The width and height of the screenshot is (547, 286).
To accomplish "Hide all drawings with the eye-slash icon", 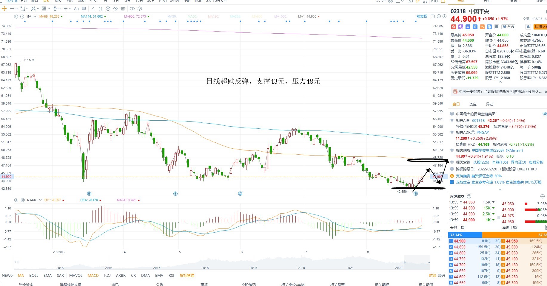I will pos(115,9).
